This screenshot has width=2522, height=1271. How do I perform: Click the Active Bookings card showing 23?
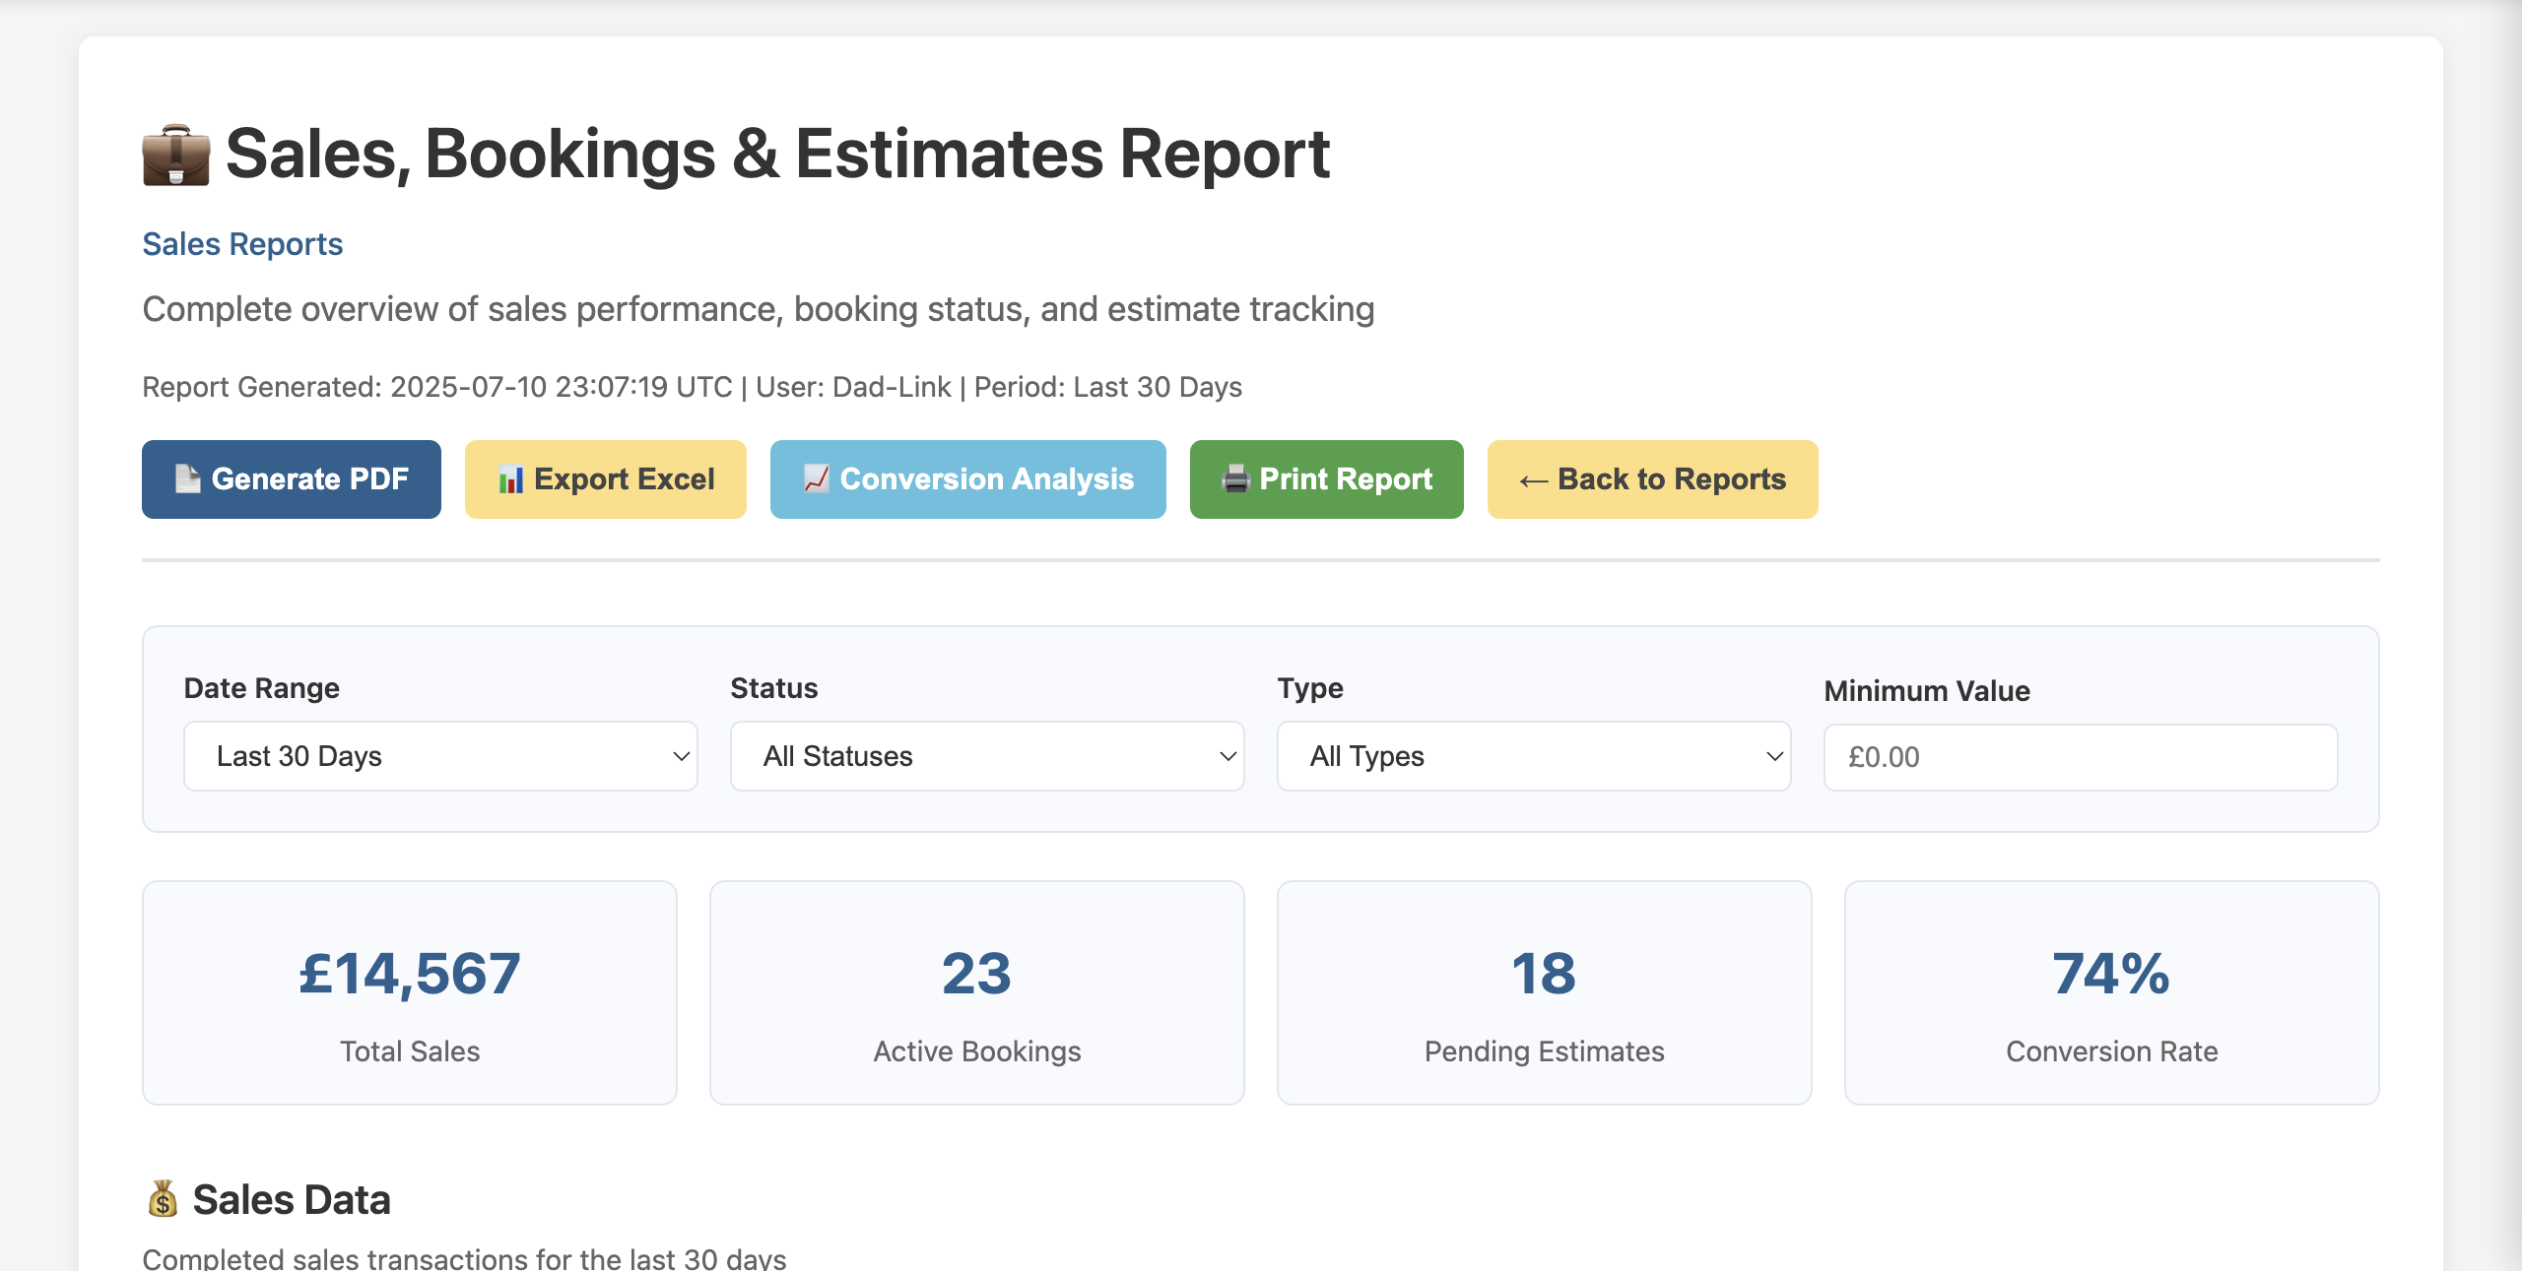976,992
